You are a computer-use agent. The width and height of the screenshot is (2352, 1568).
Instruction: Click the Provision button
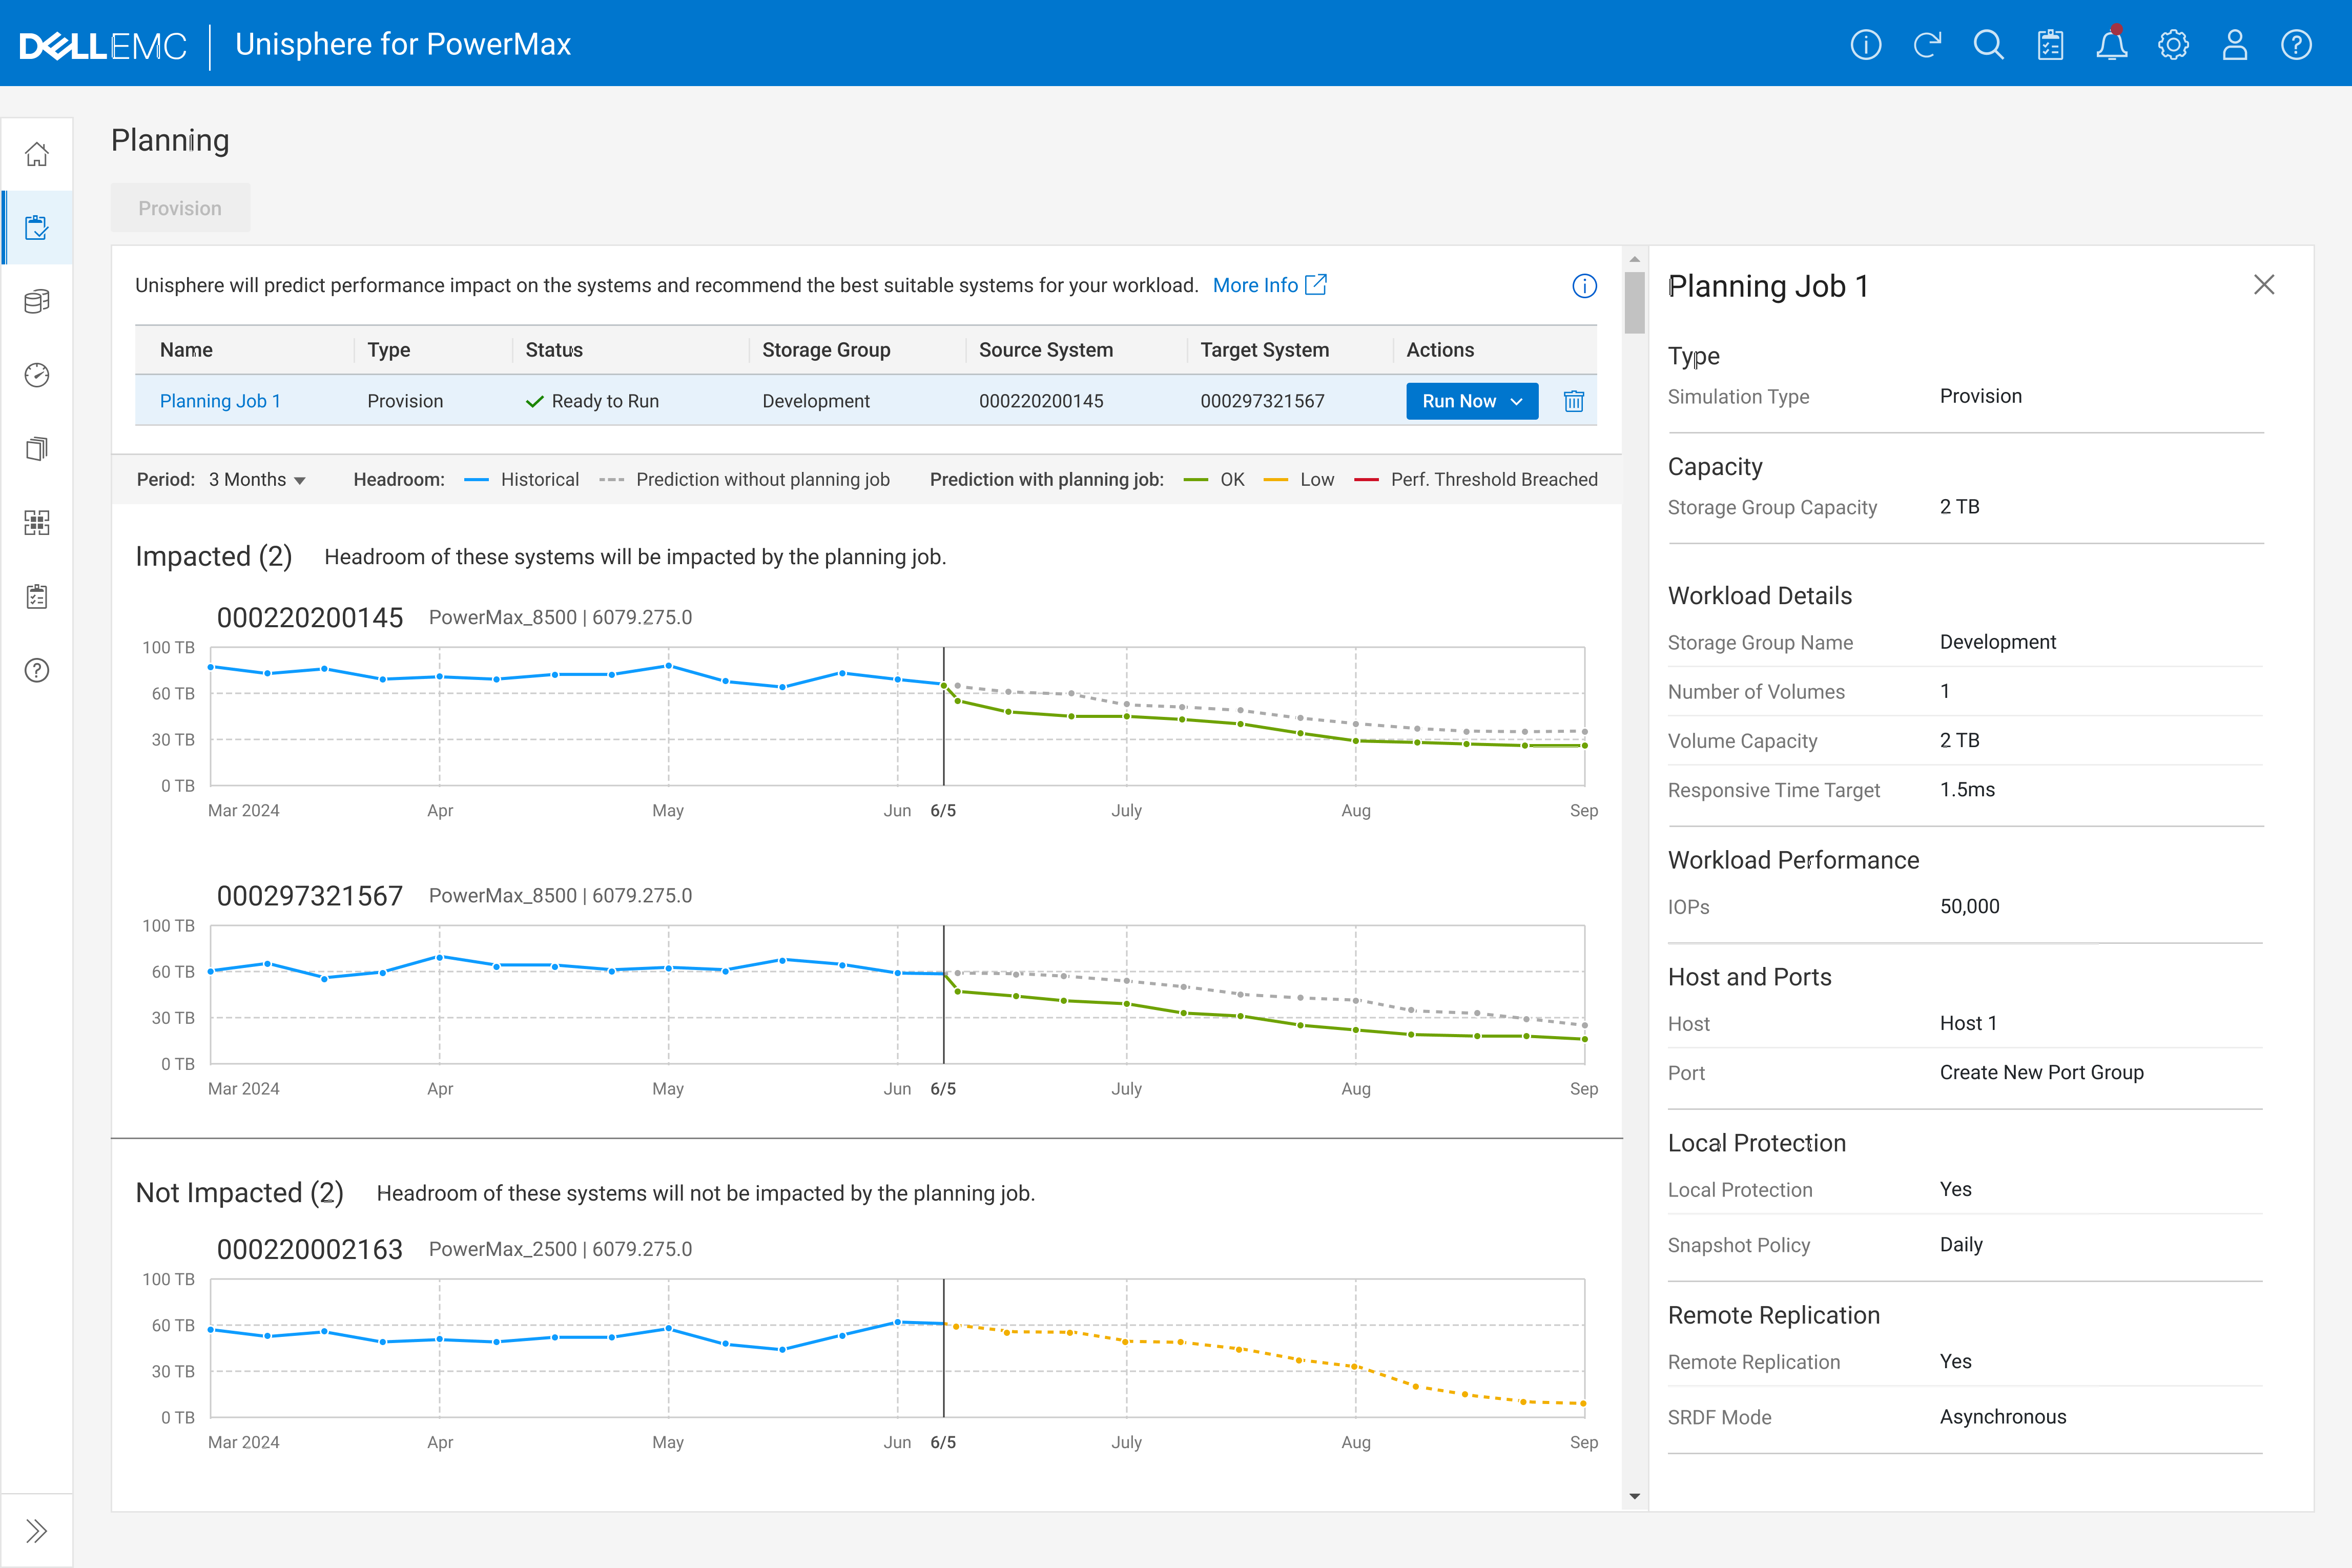[x=180, y=208]
